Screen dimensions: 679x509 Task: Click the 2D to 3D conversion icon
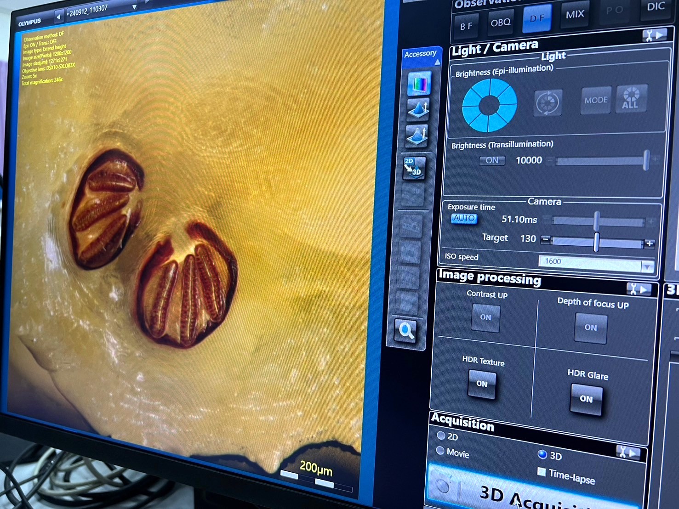414,167
